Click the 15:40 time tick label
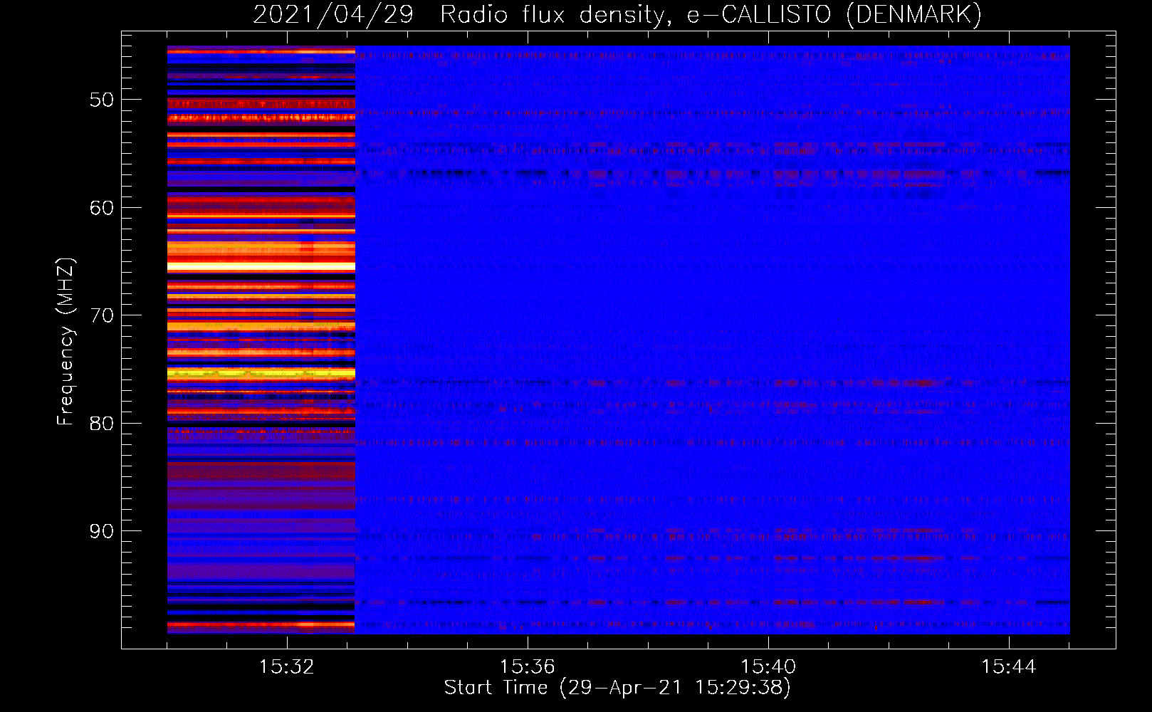 click(768, 667)
